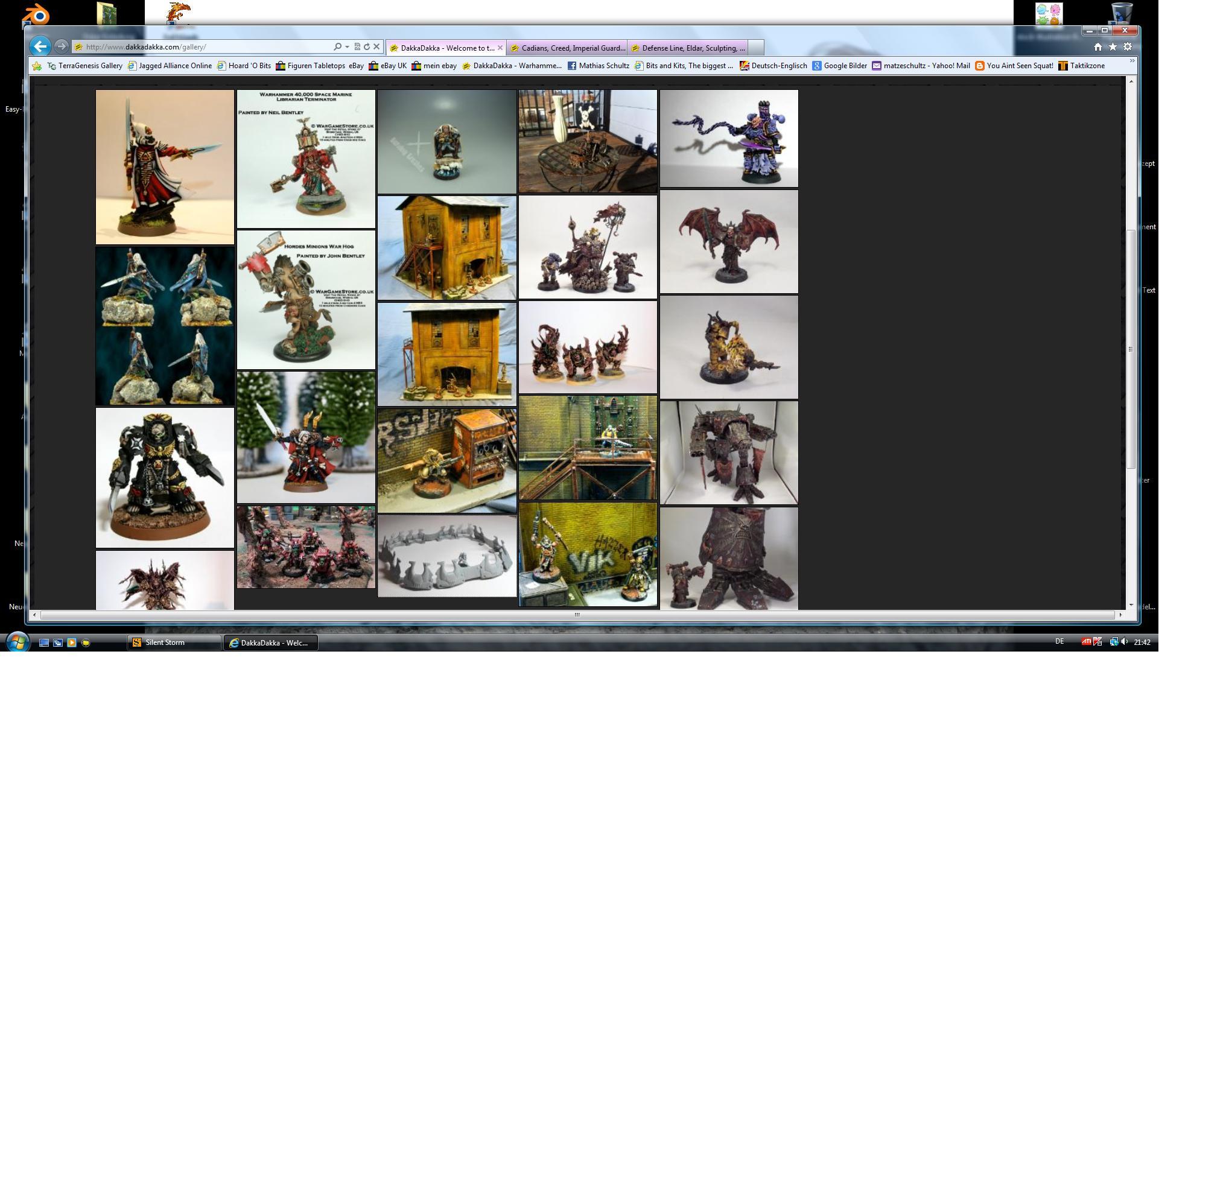Open the black skull-helmet Terminator thumbnail
The image size is (1226, 1180).
pos(165,478)
